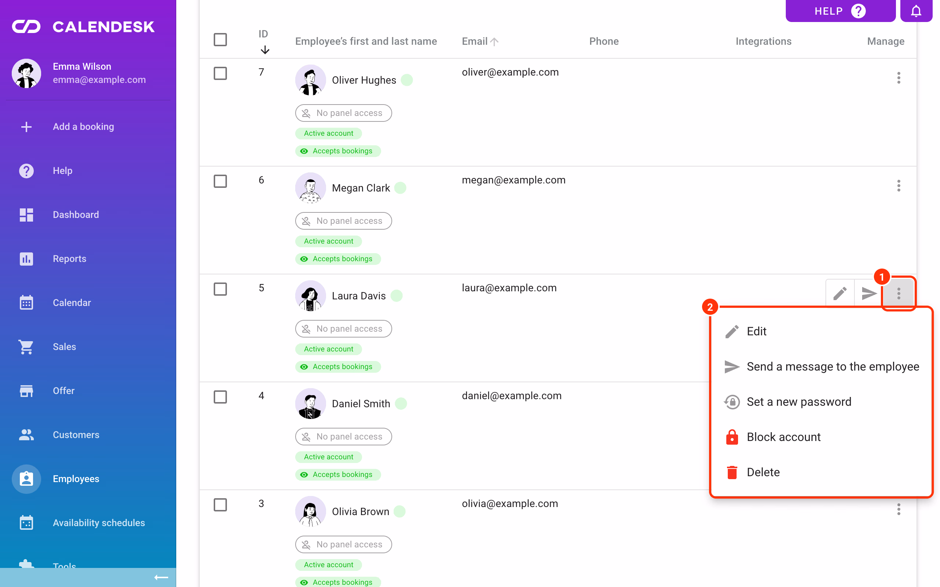Image resolution: width=940 pixels, height=587 pixels.
Task: Click the Add a booking plus icon
Action: (26, 127)
